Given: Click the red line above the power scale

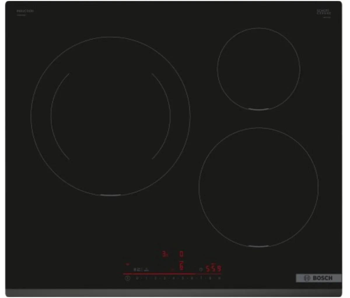Looking at the screenshot, I should point(172,274).
